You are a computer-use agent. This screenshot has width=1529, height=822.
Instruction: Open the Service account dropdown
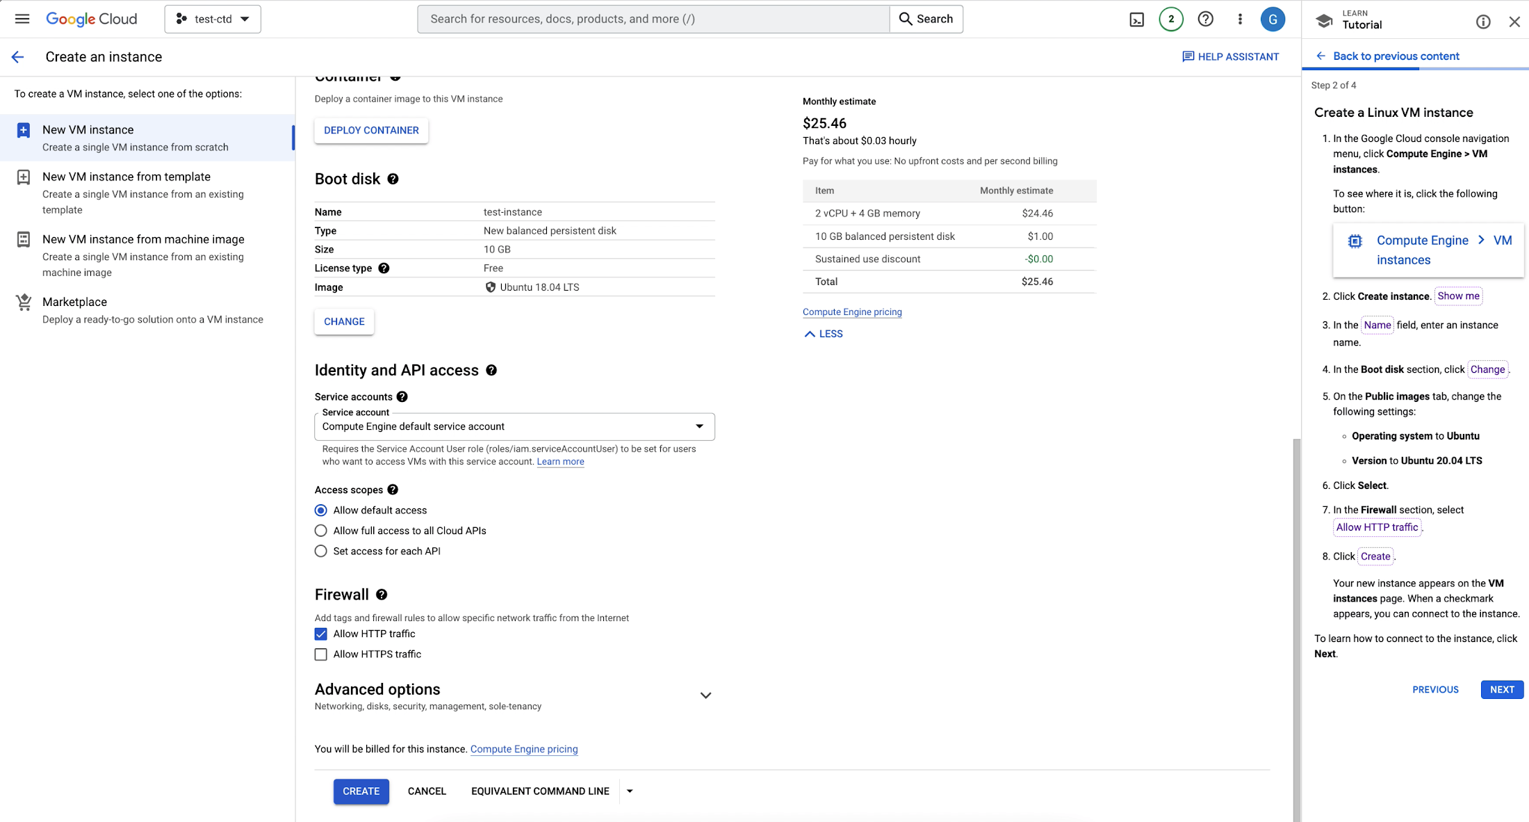coord(514,426)
